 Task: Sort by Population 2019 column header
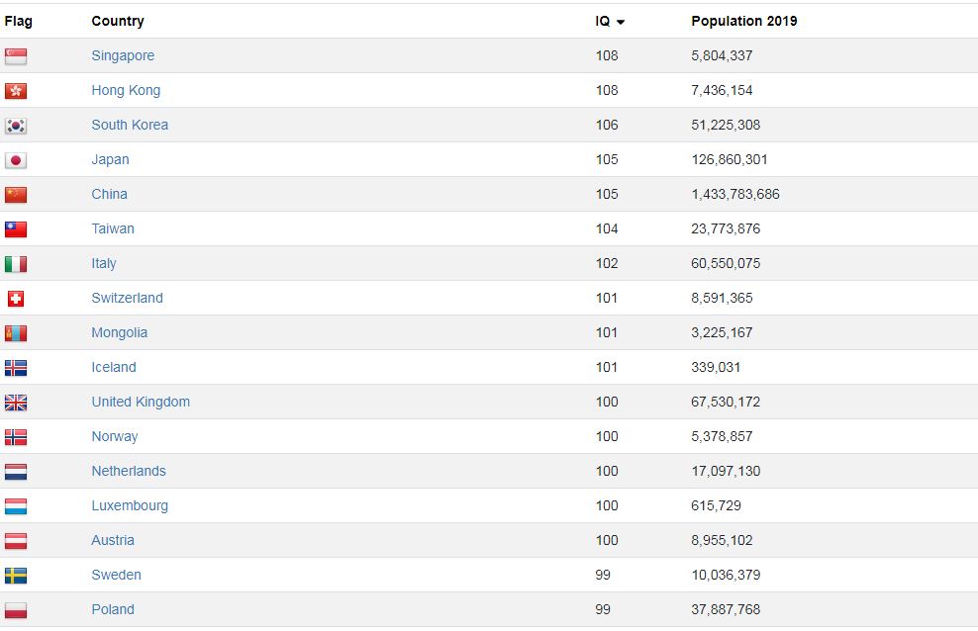click(743, 21)
